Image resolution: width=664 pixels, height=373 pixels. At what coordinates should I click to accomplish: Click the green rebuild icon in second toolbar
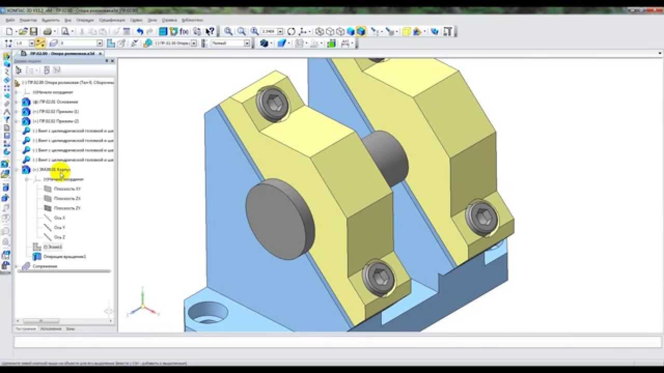click(330, 44)
